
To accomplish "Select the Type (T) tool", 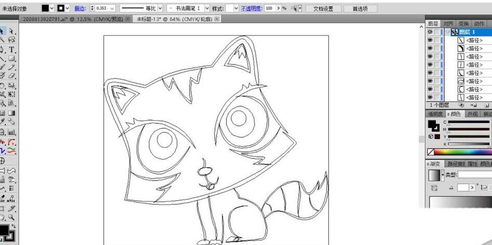I will click(x=11, y=49).
